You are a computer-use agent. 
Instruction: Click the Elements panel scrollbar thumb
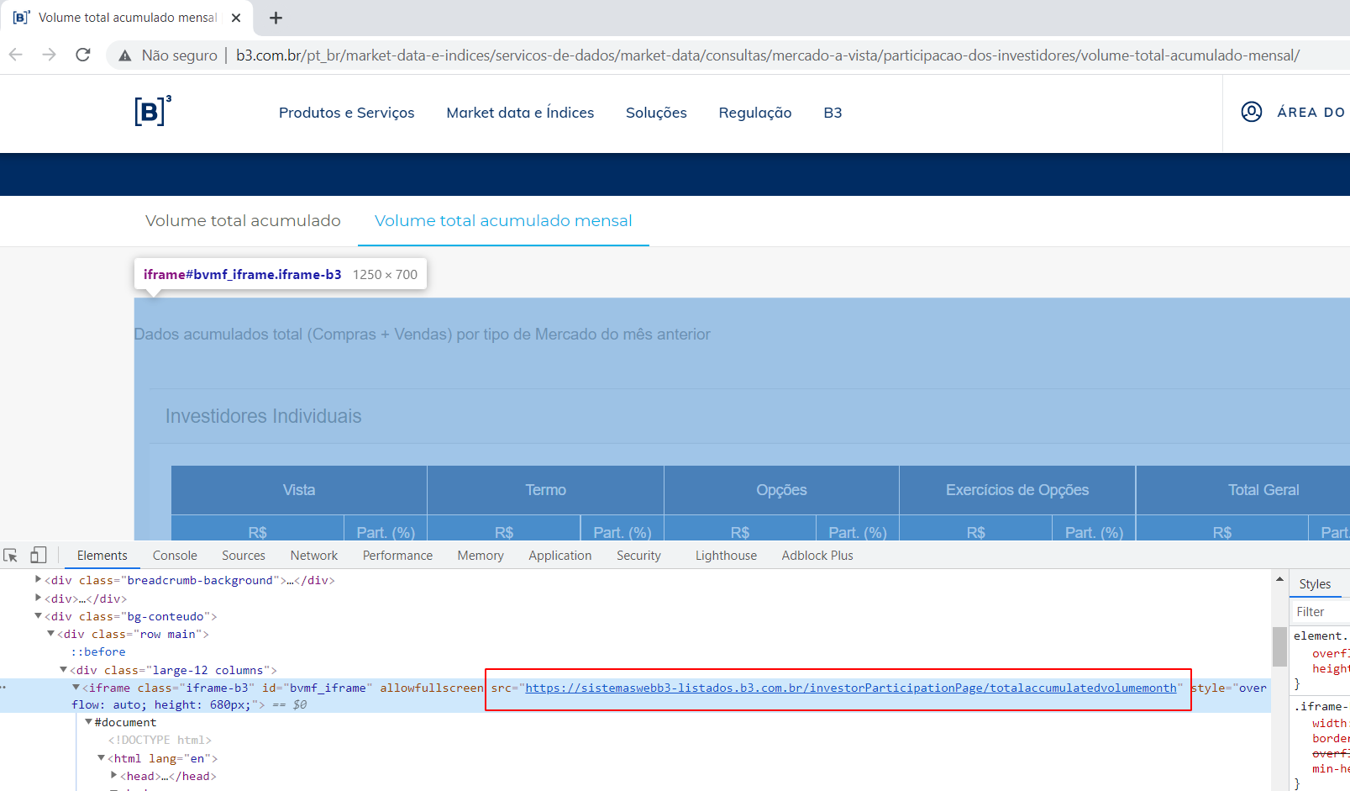(1279, 646)
